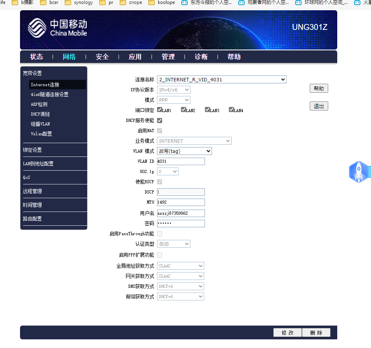
Task: Click the China Mobile logo
Action: (x=57, y=28)
